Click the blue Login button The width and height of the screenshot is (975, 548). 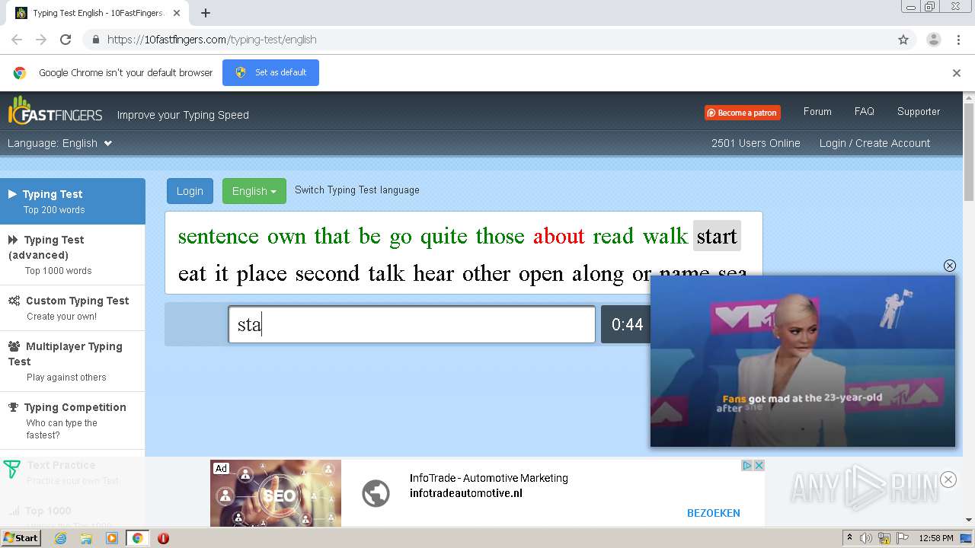[x=190, y=191]
